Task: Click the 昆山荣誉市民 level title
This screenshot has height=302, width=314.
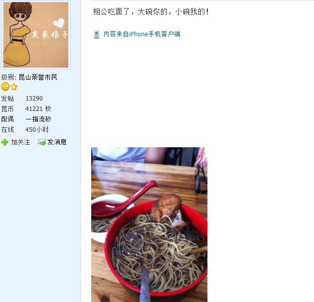Action: coord(38,77)
